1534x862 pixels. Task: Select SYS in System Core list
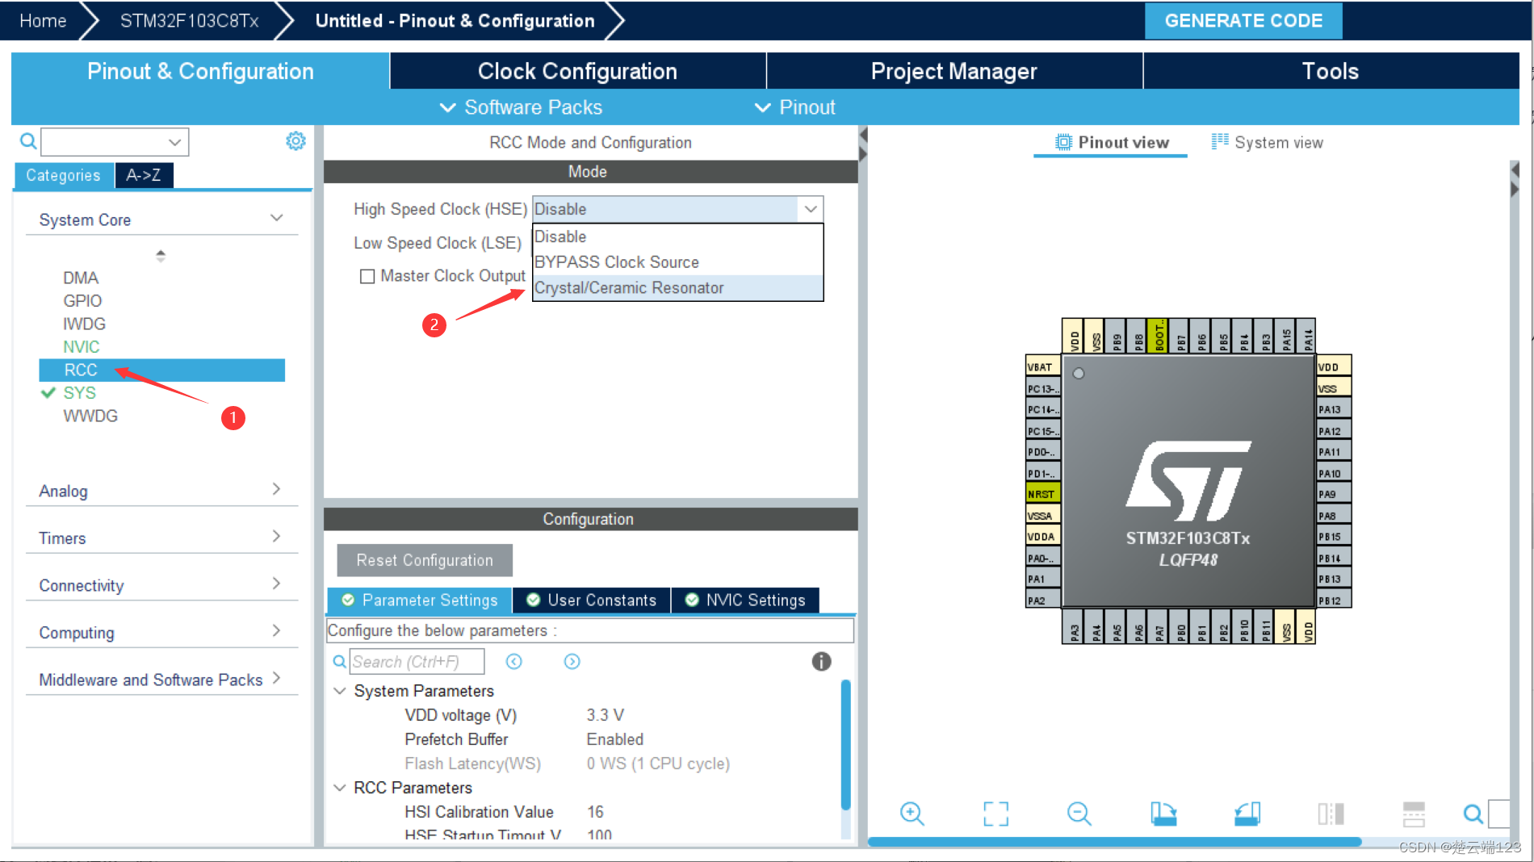point(80,393)
